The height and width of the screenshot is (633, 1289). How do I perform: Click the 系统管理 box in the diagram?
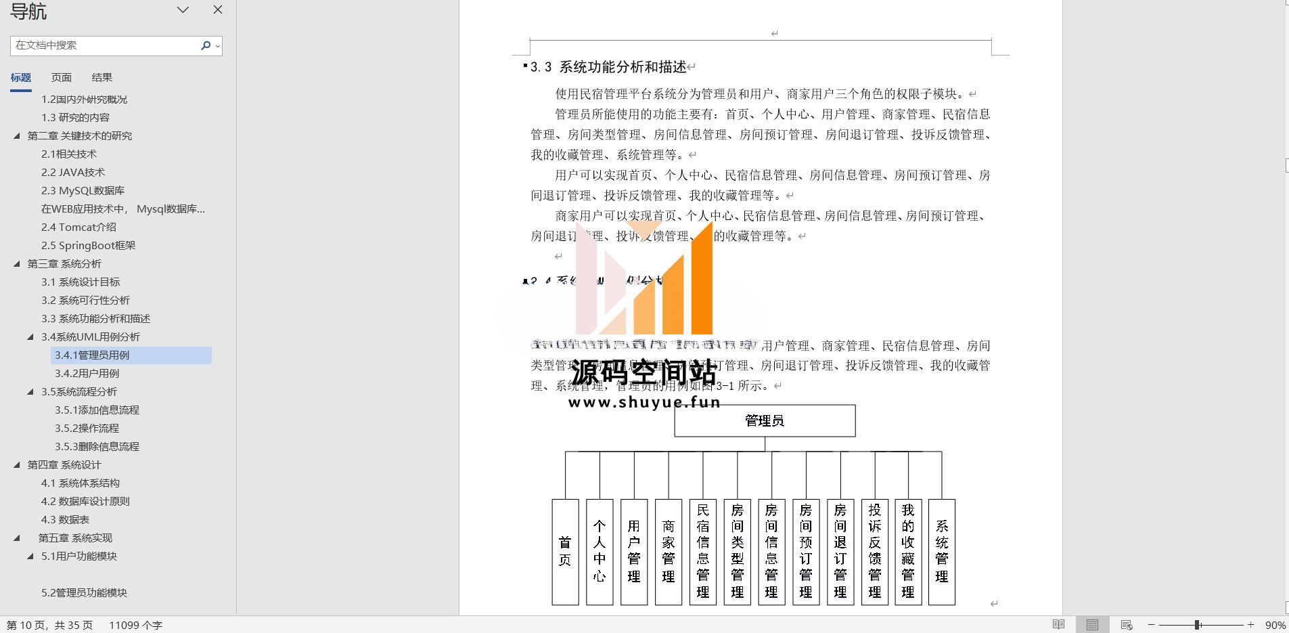coord(942,552)
